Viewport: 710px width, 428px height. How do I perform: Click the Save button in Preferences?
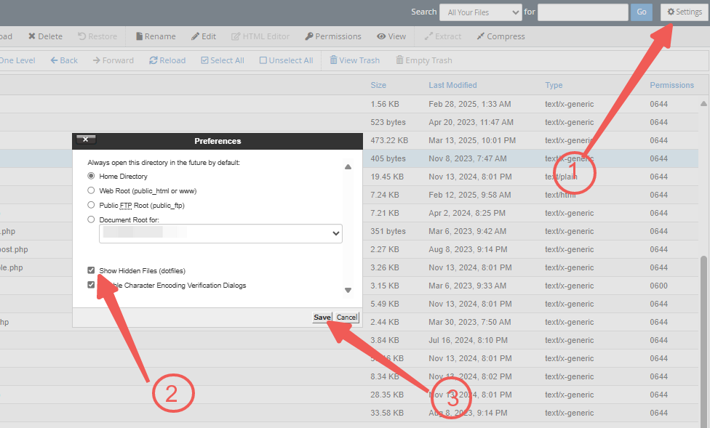pyautogui.click(x=322, y=317)
